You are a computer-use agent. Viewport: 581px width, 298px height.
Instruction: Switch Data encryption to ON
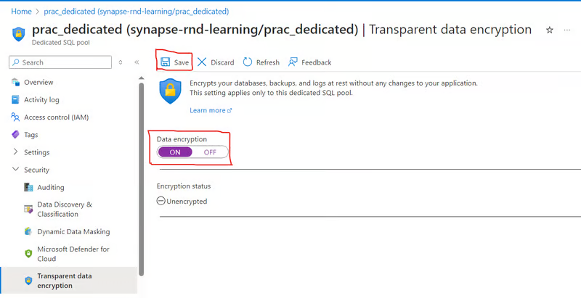pos(175,152)
